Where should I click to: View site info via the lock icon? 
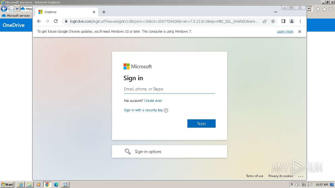[66, 21]
